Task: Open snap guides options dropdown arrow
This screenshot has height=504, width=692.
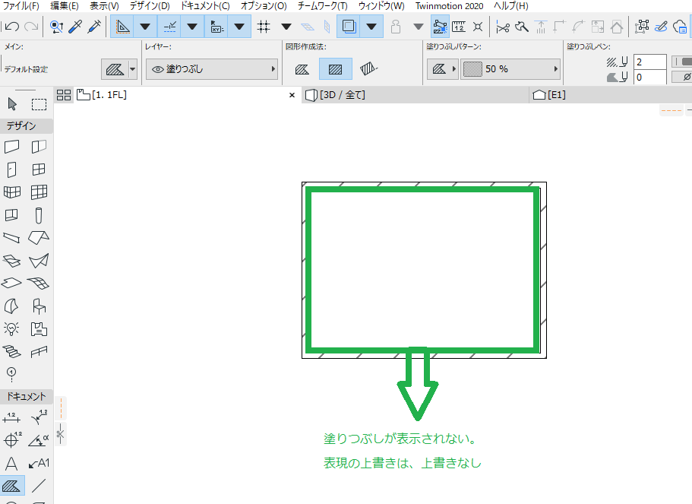Action: pyautogui.click(x=192, y=27)
